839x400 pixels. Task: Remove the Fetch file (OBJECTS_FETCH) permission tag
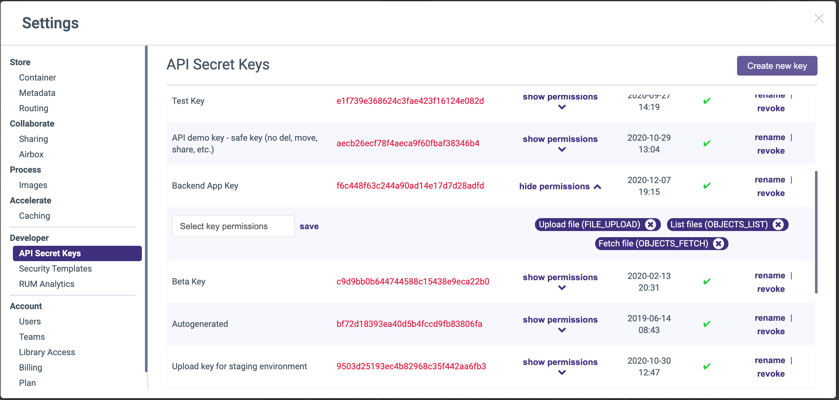point(719,243)
